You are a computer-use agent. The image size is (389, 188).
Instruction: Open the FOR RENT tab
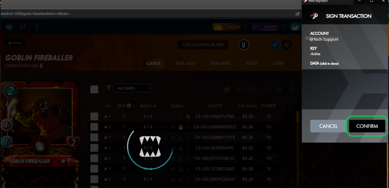pyautogui.click(x=220, y=63)
